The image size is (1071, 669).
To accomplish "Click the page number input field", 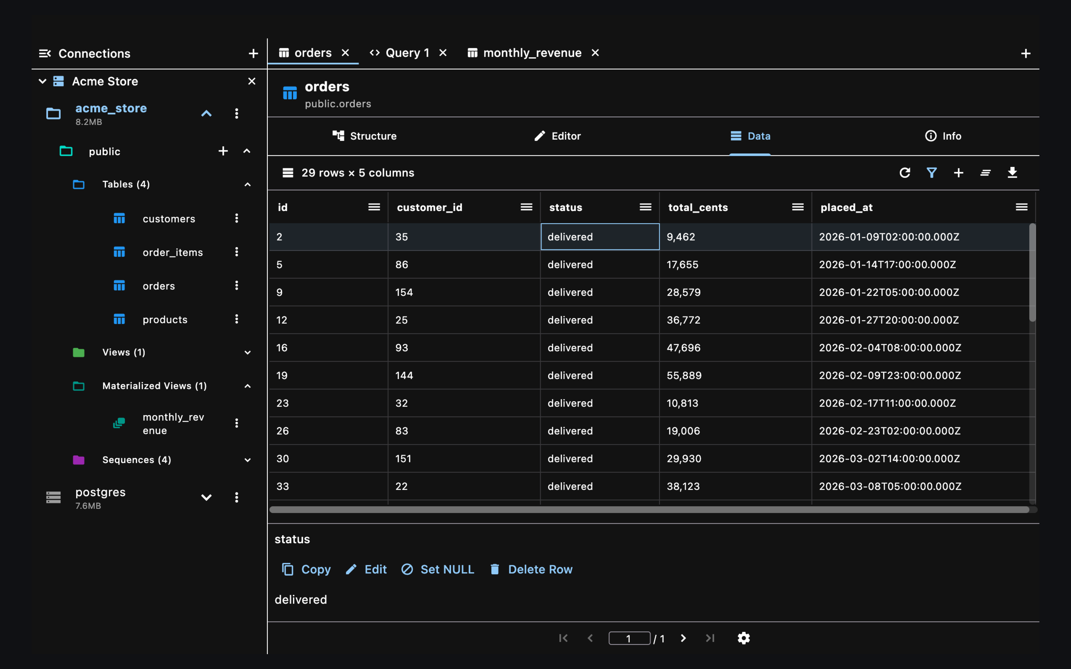I will point(629,638).
